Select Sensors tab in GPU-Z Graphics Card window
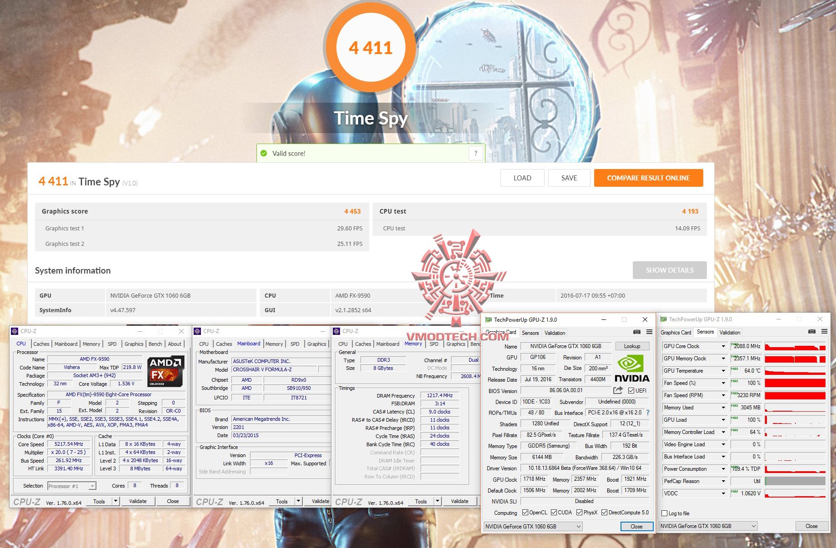Screen dimensions: 836x548 (x=530, y=333)
